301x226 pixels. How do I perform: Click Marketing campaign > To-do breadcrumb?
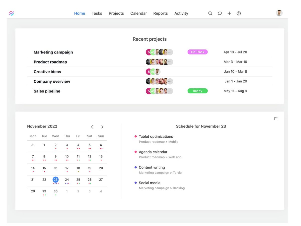coord(160,173)
